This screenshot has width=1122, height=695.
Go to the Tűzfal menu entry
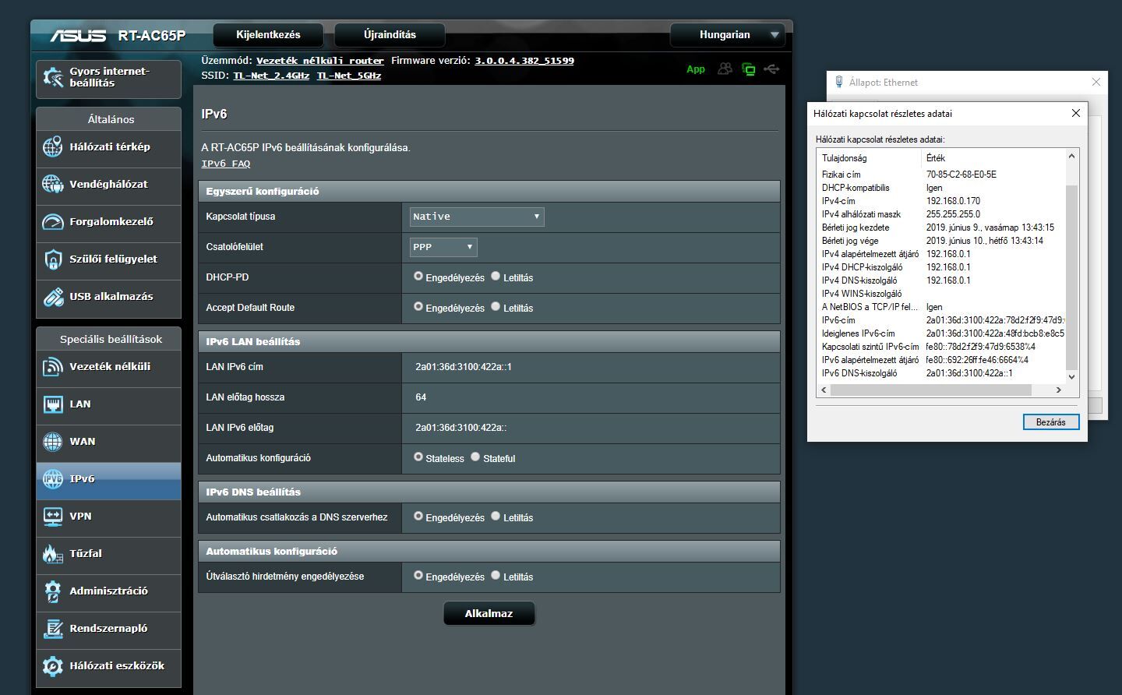point(108,553)
